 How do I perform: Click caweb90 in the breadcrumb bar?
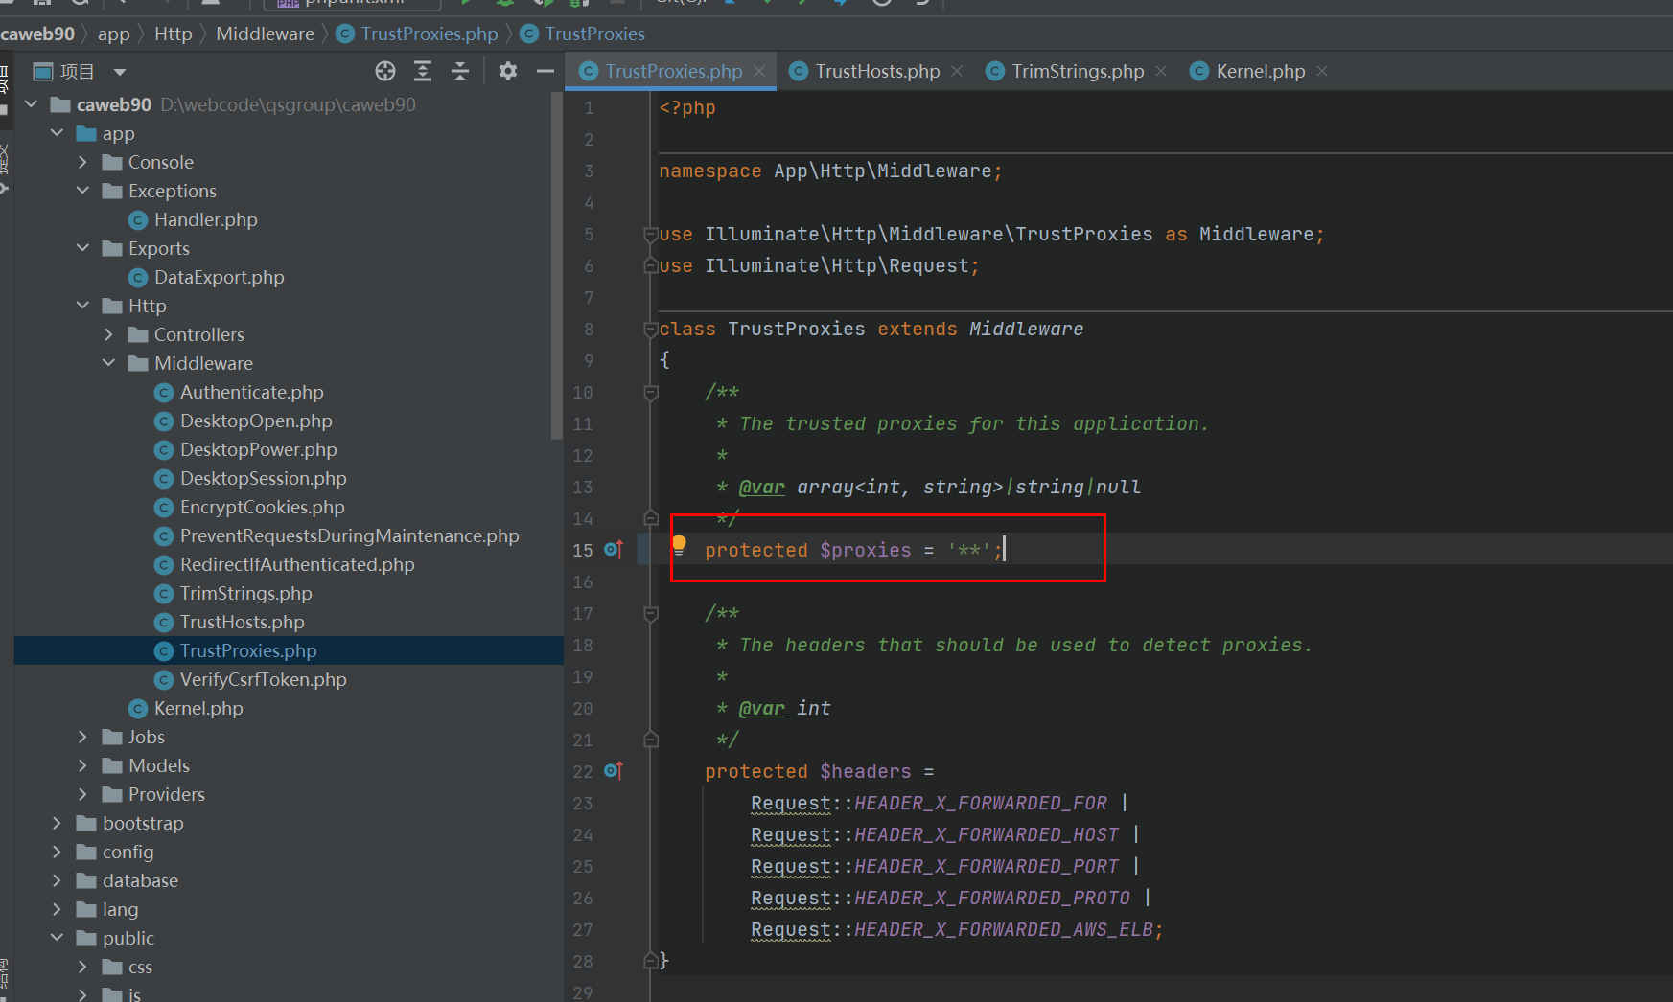point(37,34)
